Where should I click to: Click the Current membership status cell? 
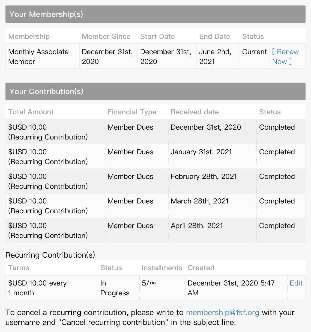coord(254,52)
